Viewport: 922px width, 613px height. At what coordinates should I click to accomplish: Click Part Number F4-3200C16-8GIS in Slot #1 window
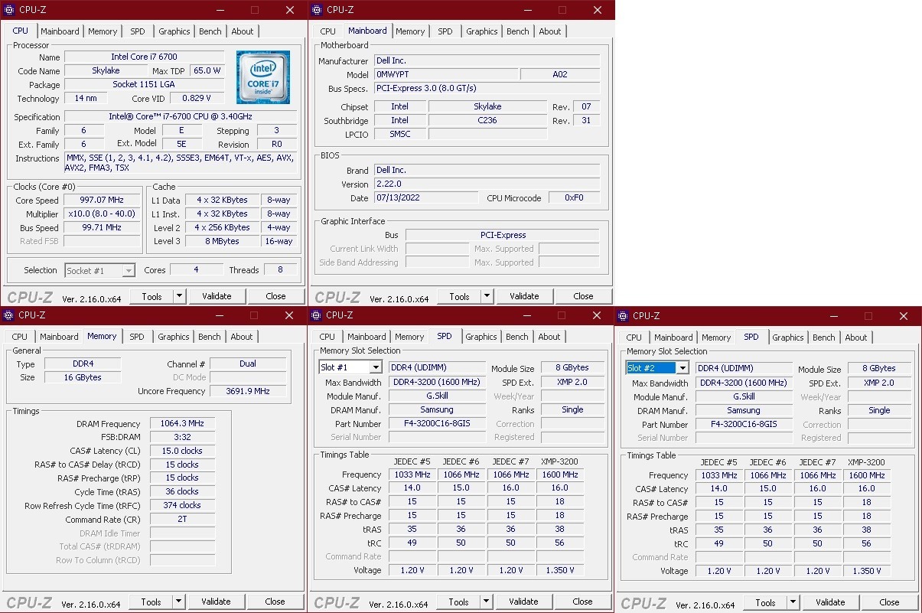437,424
